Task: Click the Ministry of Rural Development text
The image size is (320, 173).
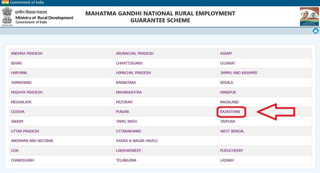Action: coord(44,18)
